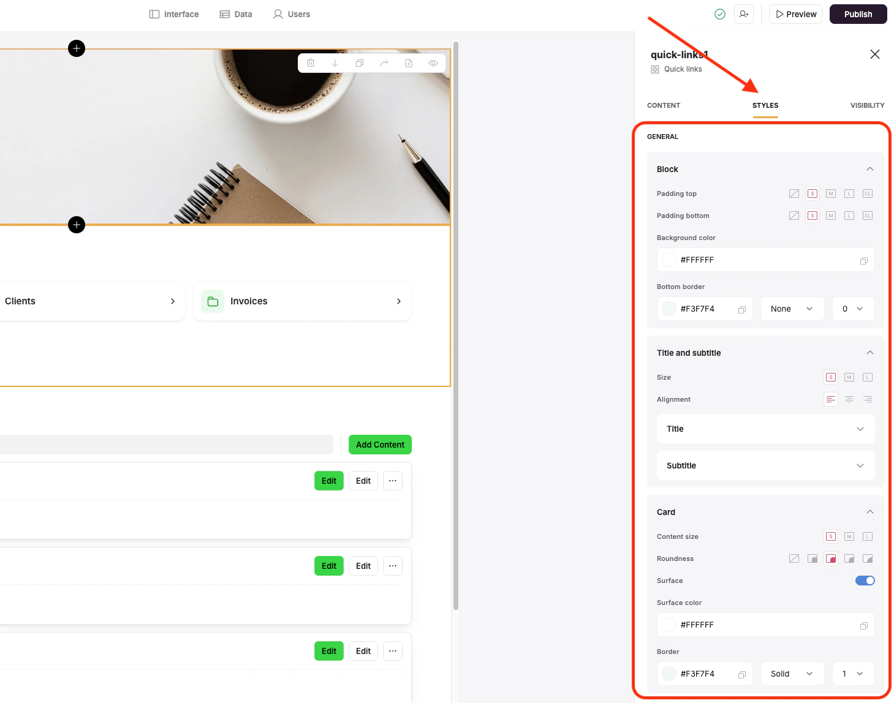This screenshot has width=894, height=703.
Task: Set Title and subtitle Size to L
Action: point(868,377)
